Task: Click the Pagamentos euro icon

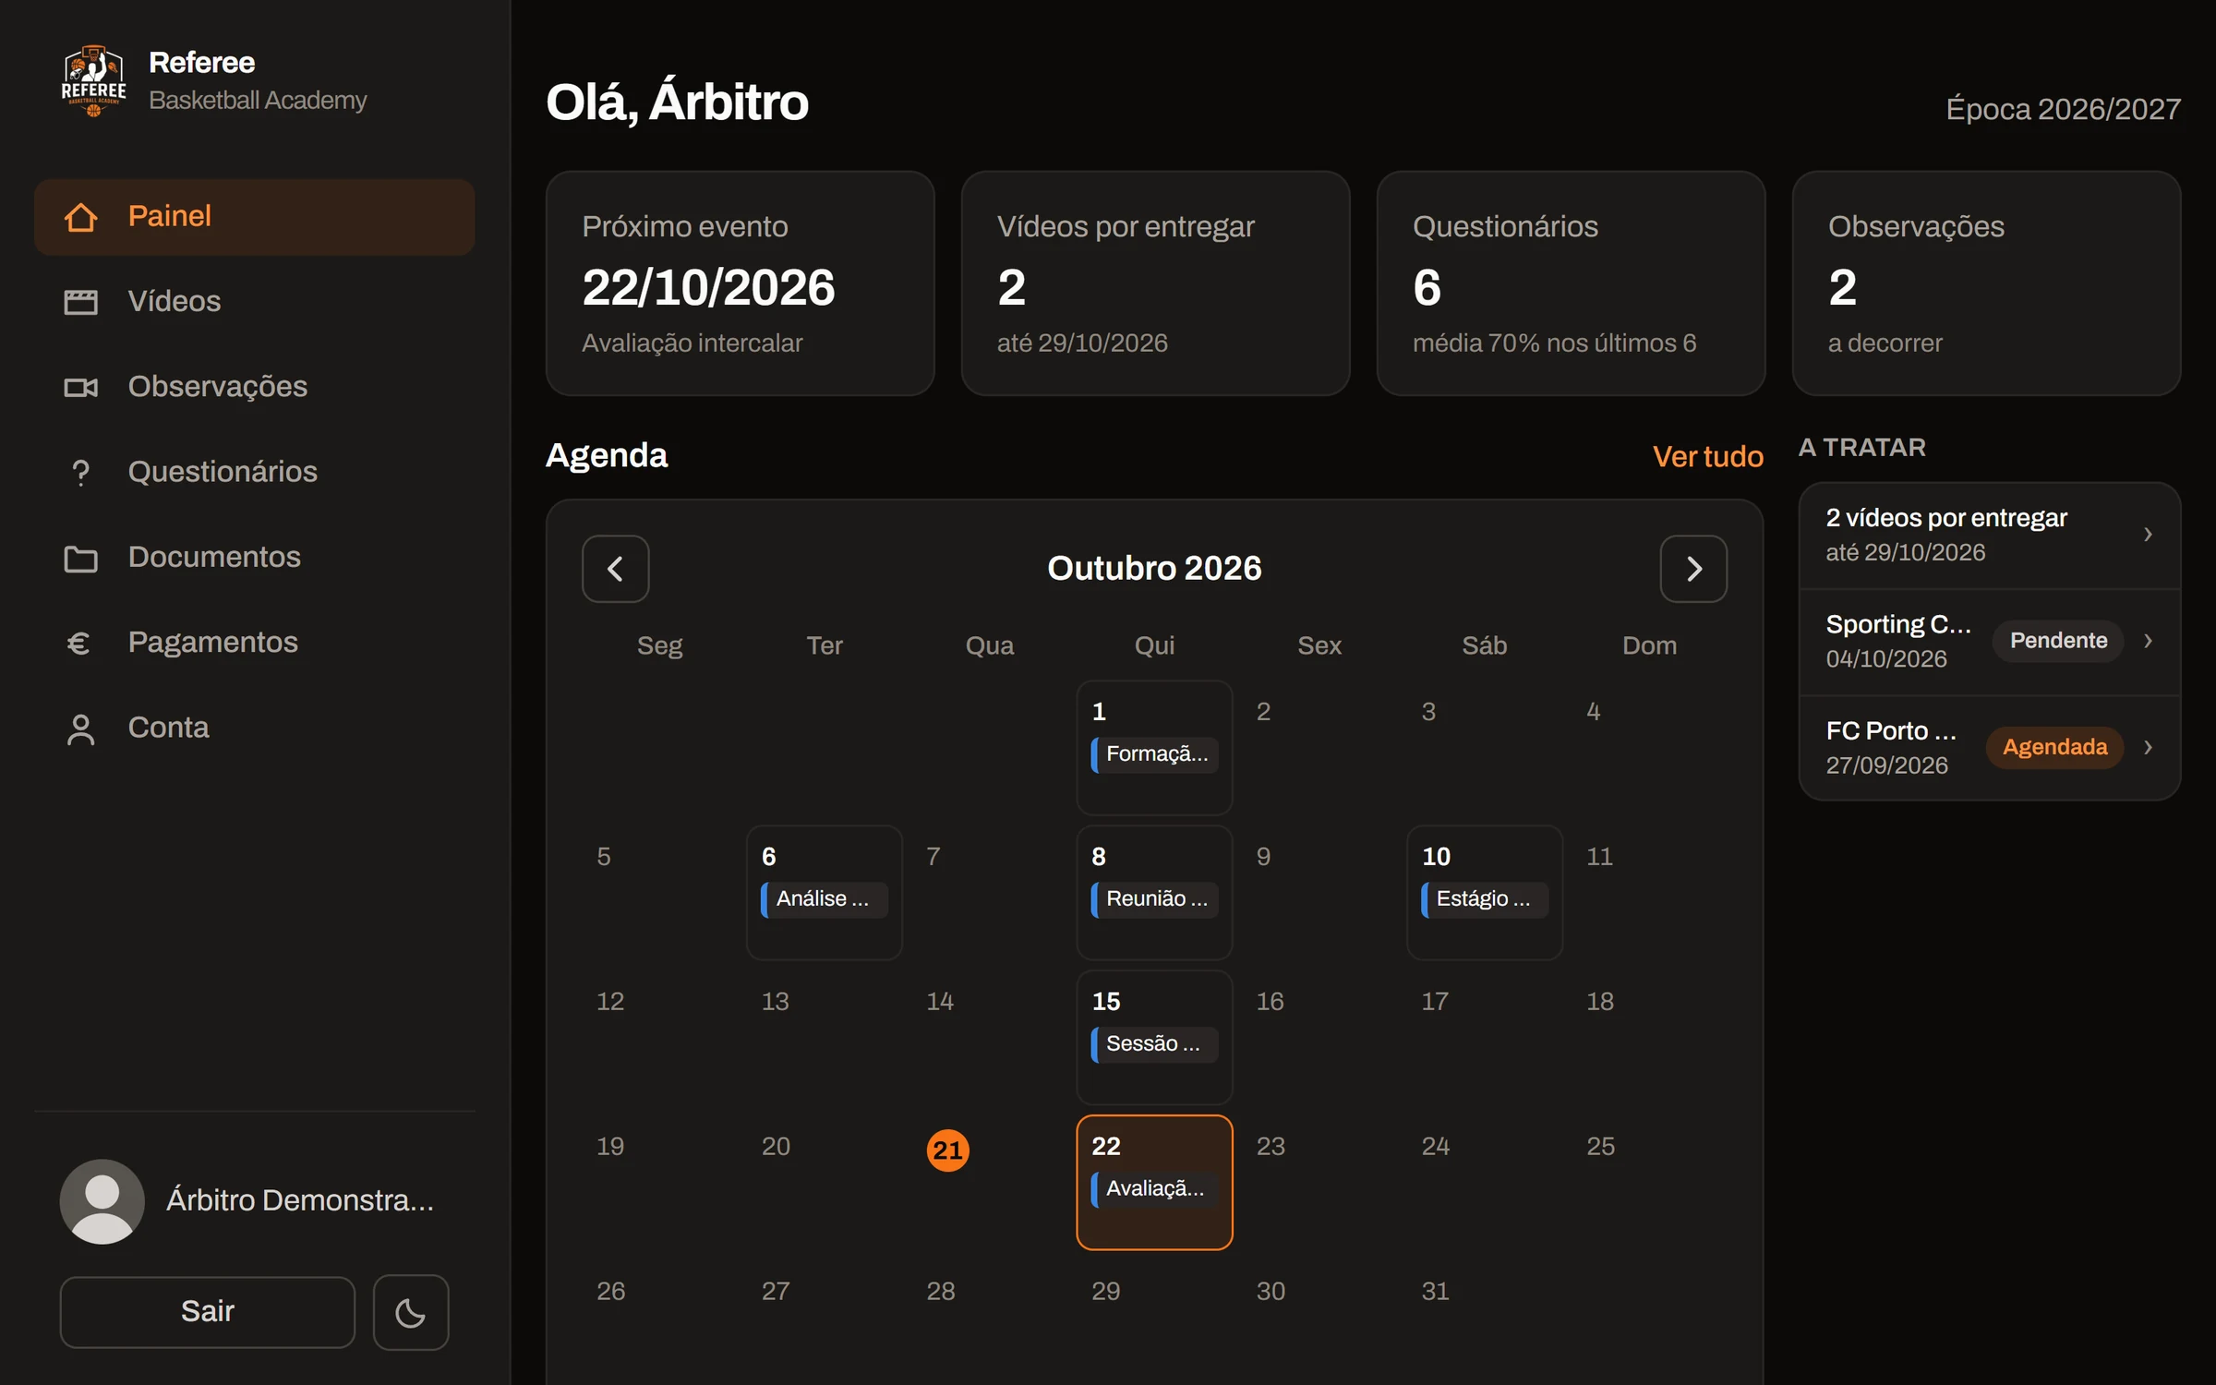Action: click(x=79, y=643)
